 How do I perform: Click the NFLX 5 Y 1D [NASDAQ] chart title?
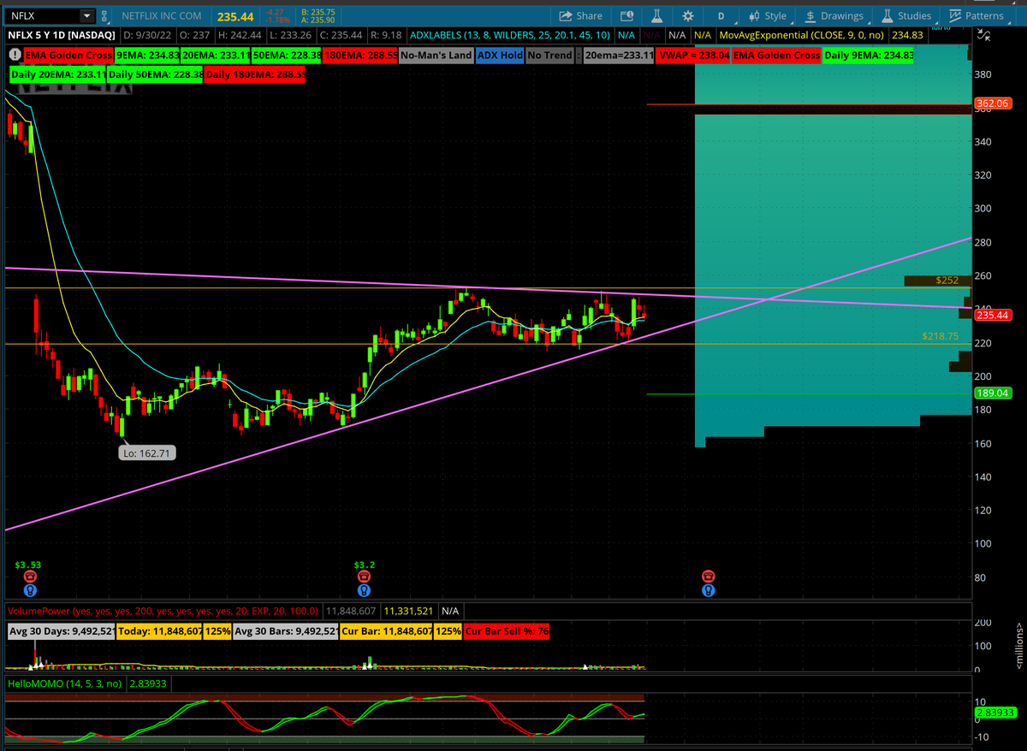pos(62,35)
